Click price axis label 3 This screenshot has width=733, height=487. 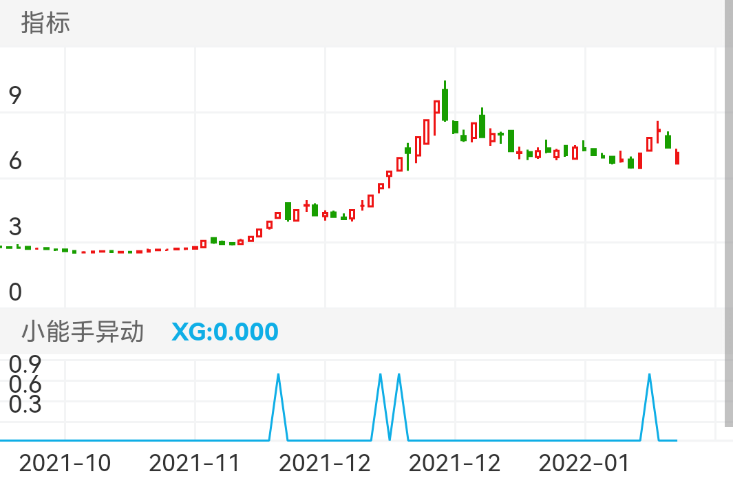point(15,227)
